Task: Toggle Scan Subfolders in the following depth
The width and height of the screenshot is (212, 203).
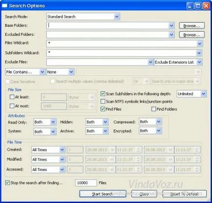Action: (x=103, y=94)
